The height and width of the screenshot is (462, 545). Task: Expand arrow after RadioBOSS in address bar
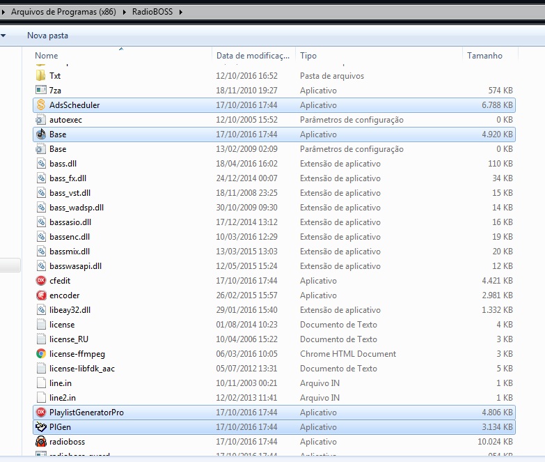tap(181, 12)
